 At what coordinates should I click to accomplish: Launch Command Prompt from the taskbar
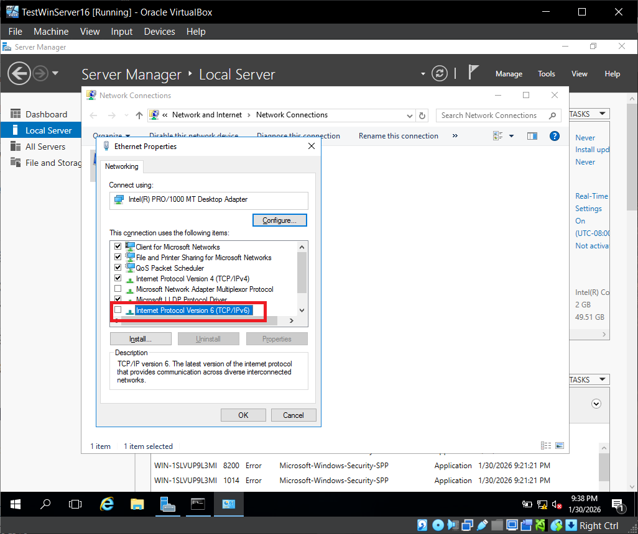click(198, 504)
